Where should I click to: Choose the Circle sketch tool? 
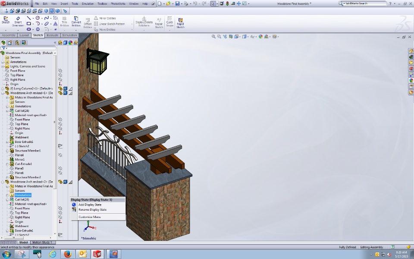point(38,18)
